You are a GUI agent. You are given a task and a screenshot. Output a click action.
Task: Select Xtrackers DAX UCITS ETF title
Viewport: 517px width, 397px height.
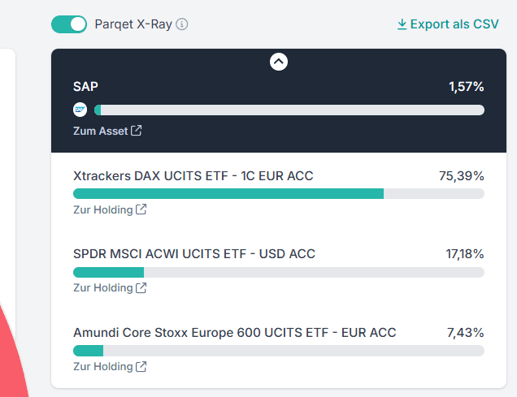pos(193,176)
